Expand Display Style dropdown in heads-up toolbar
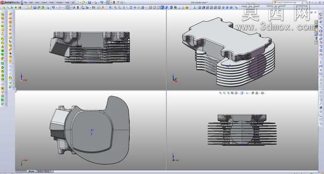Image resolution: width=324 pixels, height=174 pixels. [244, 93]
